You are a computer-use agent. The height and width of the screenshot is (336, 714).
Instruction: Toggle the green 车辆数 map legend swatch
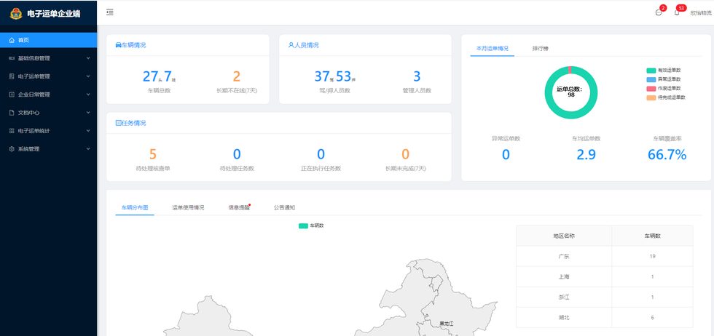pyautogui.click(x=303, y=226)
